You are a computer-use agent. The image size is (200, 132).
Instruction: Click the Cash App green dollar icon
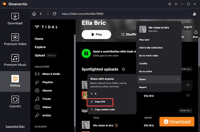[x=86, y=53]
